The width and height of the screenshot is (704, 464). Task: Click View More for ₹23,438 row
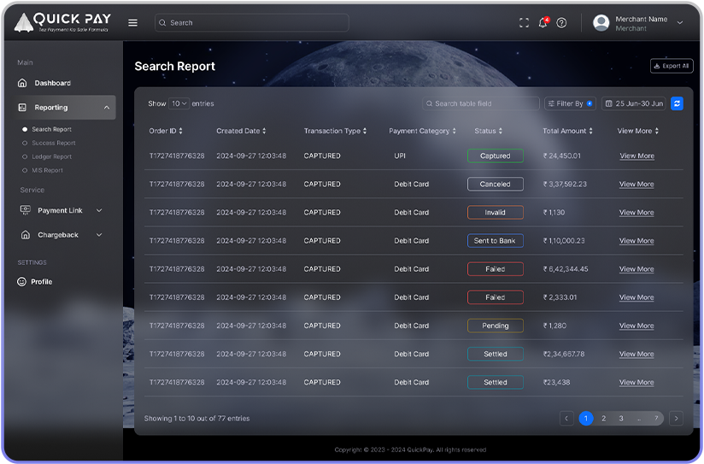(x=637, y=382)
